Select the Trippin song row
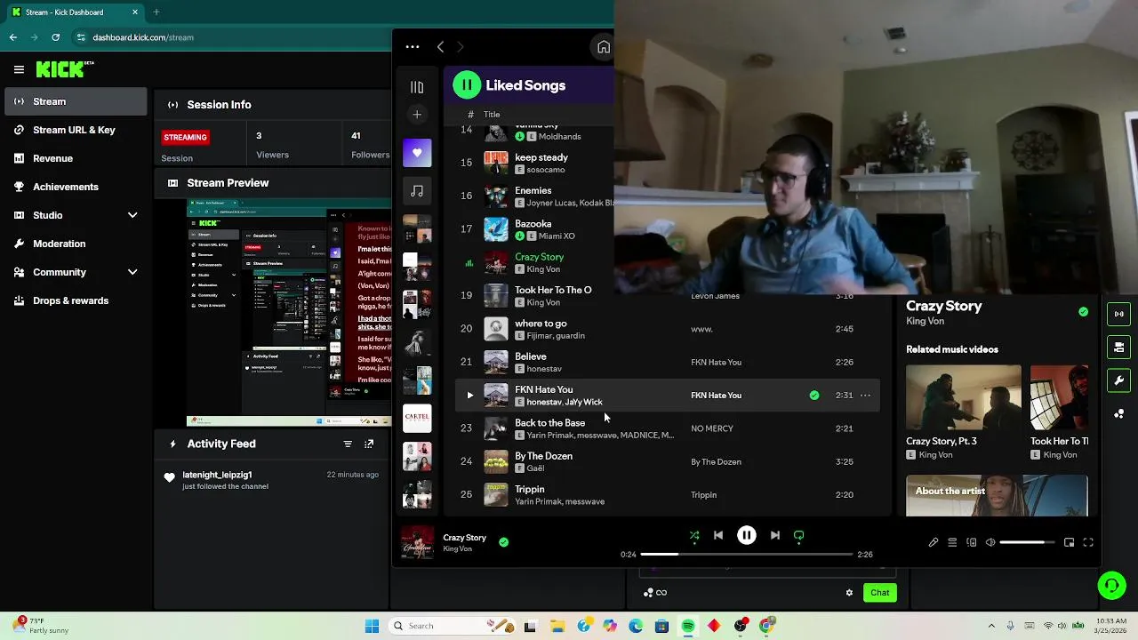1138x640 pixels. [x=668, y=495]
